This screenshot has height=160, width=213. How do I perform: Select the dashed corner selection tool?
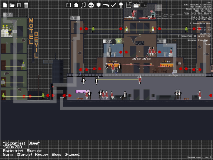click(x=143, y=5)
